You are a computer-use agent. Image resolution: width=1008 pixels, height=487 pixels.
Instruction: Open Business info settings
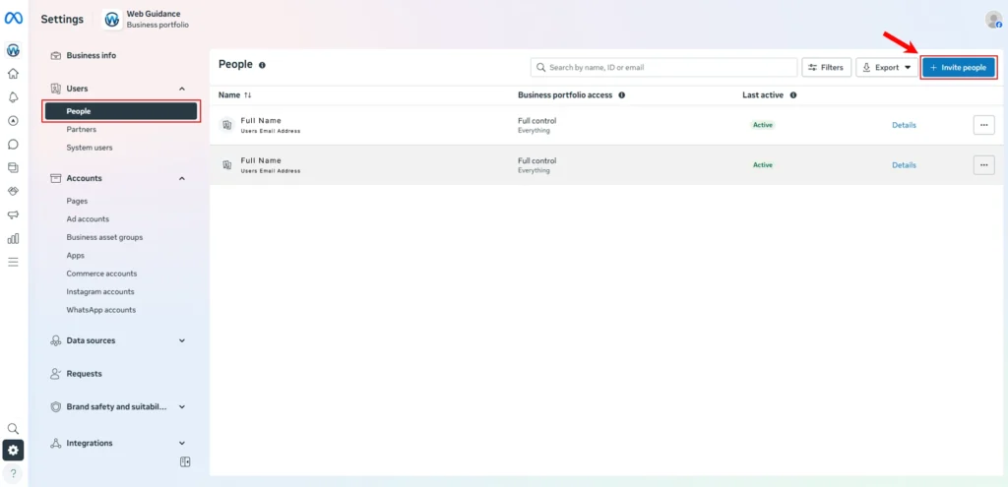(92, 55)
